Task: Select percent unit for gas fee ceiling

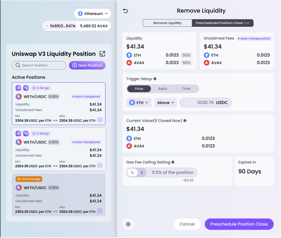Action: [x=132, y=172]
